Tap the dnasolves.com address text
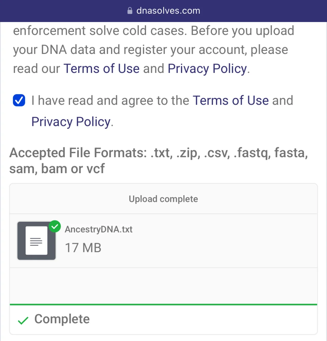 pyautogui.click(x=168, y=11)
